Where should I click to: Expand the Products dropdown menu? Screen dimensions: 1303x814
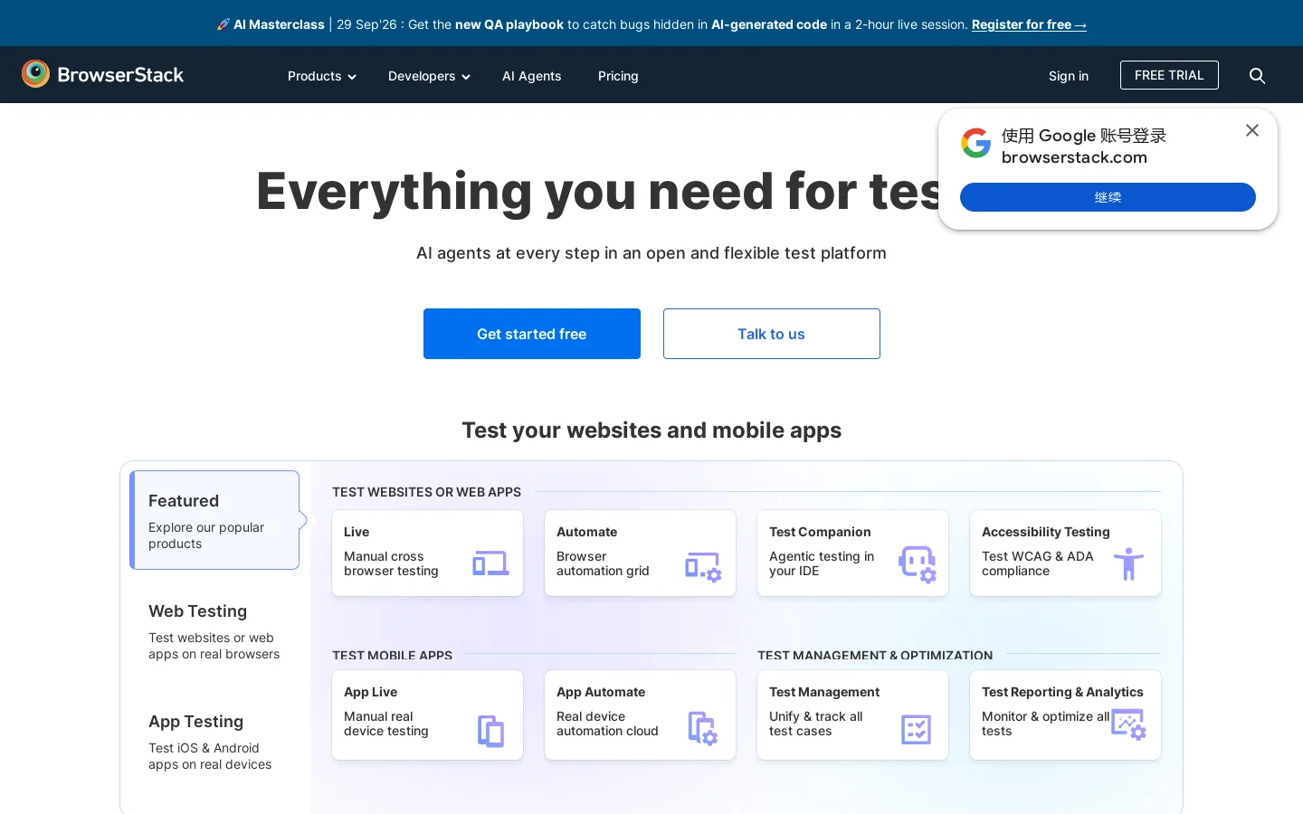(x=321, y=76)
